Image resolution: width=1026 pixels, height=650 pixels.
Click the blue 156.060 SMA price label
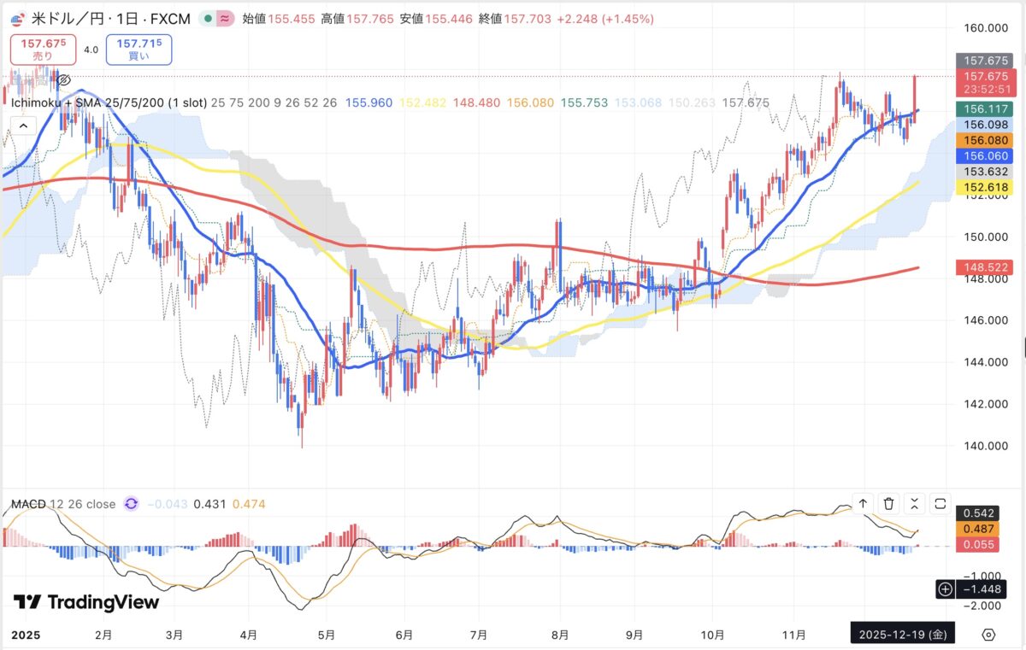(984, 155)
